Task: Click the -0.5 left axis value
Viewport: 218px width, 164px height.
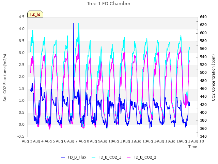Action: (x=21, y=136)
